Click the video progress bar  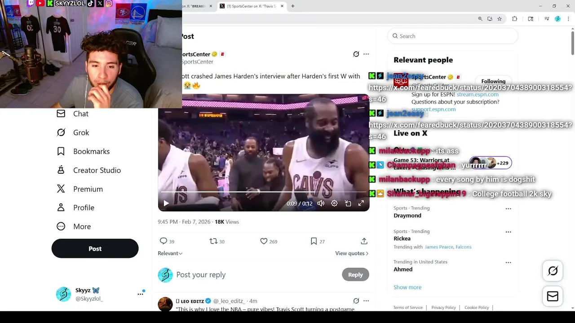coord(264,192)
